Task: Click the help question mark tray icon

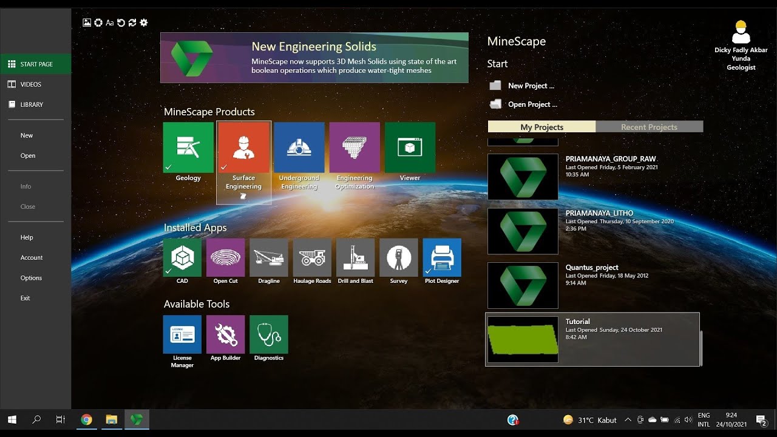Action: tap(513, 419)
